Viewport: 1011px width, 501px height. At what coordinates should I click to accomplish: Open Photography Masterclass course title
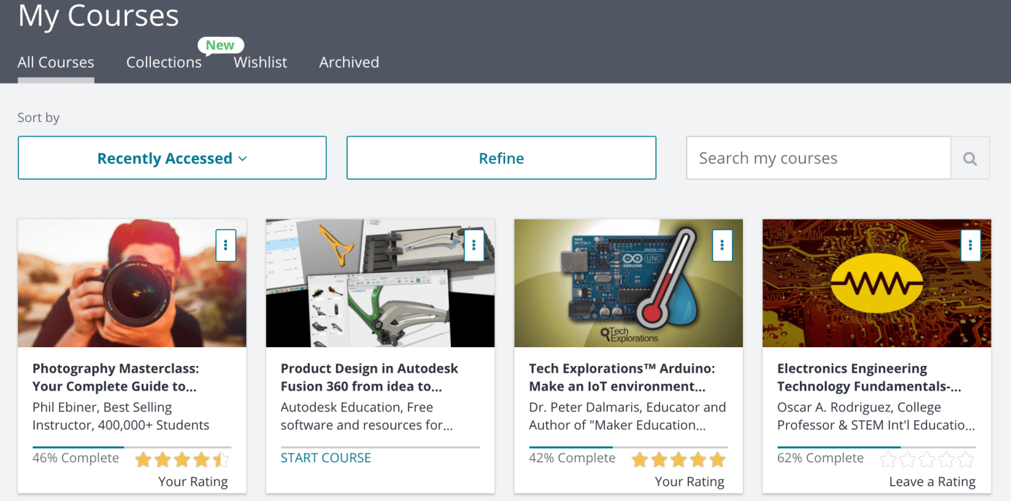(x=116, y=377)
